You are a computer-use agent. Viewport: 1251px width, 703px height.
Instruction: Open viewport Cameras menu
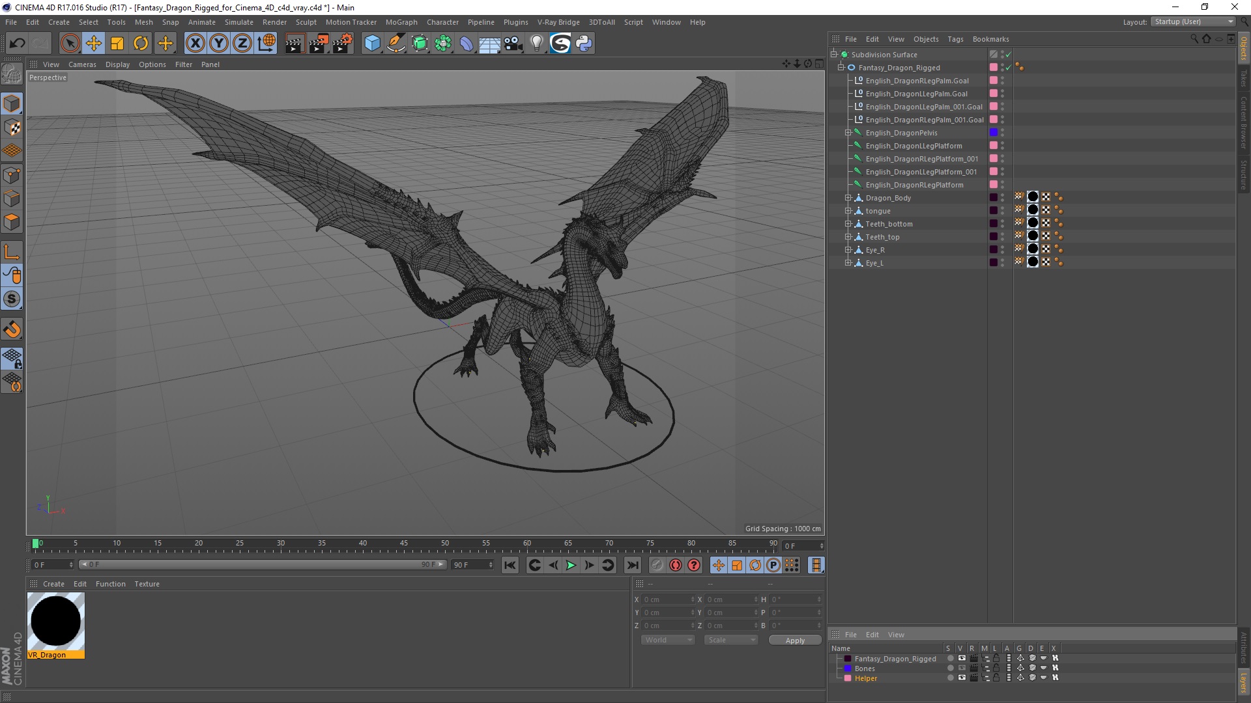pyautogui.click(x=82, y=64)
